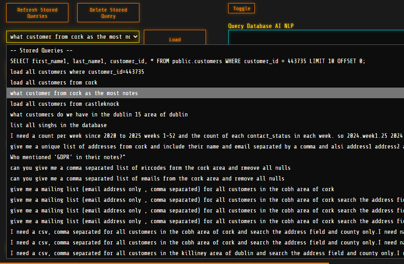The width and height of the screenshot is (404, 264).
Task: Select 'load all customers where customer_id=443735'
Action: 77,72
